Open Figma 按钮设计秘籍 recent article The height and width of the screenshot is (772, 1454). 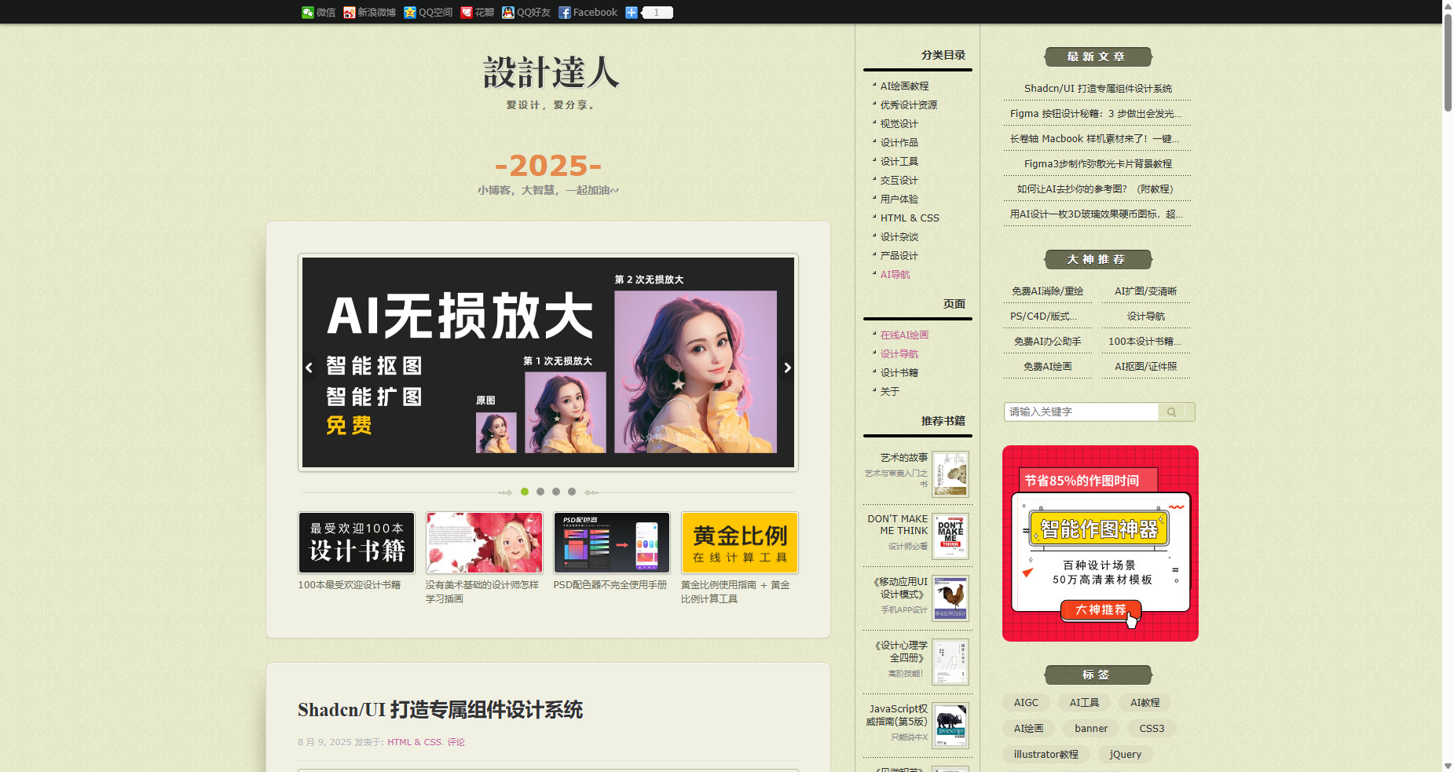click(1097, 114)
